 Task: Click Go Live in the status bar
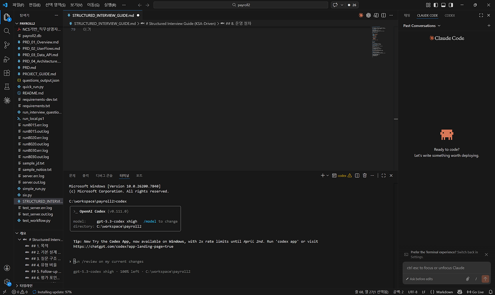click(475, 292)
